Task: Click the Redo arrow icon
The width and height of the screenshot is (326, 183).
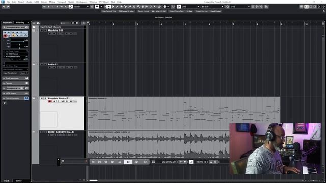Action: (8, 7)
